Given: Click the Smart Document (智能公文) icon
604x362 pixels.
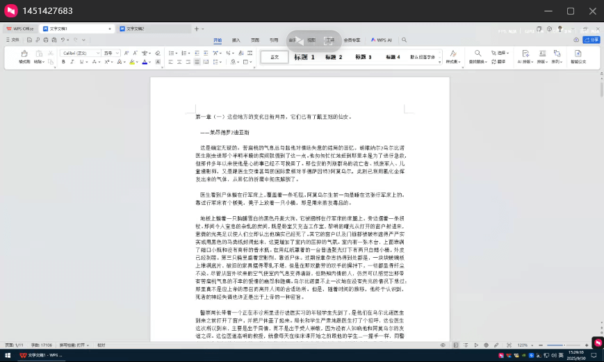Looking at the screenshot, I should tap(578, 56).
